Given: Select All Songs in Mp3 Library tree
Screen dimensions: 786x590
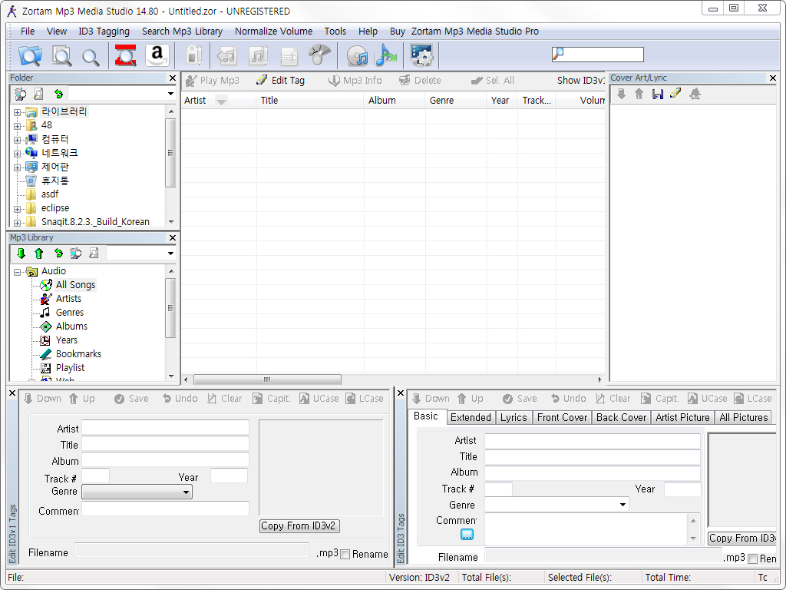Looking at the screenshot, I should coord(75,285).
